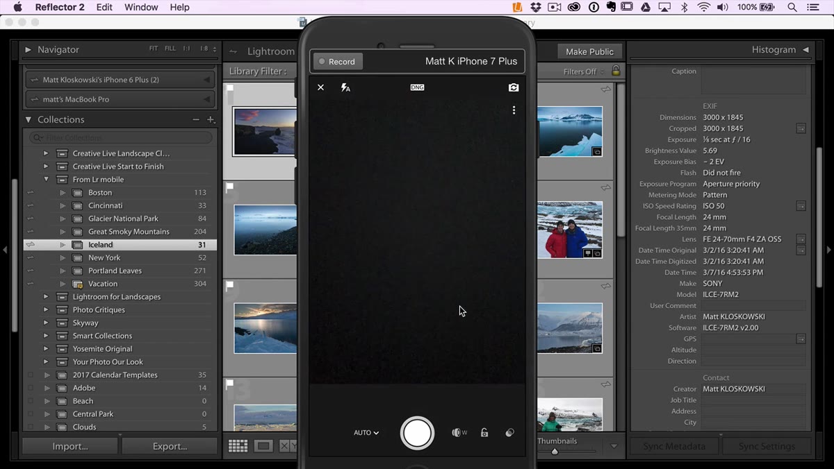Image resolution: width=834 pixels, height=469 pixels.
Task: Select the Portland Leaves collection
Action: point(115,271)
